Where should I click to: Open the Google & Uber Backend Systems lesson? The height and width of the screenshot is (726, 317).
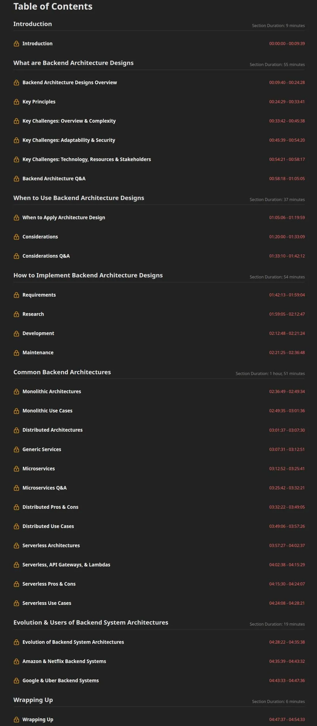[x=60, y=681]
